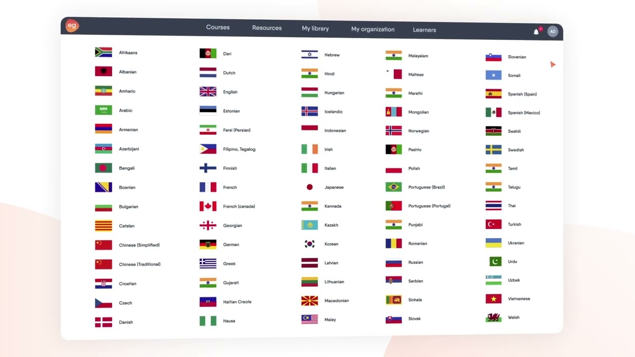Open the Learners page
The height and width of the screenshot is (357, 635).
click(x=425, y=30)
